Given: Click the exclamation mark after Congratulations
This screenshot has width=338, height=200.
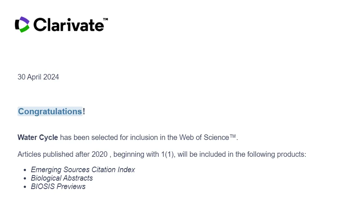Looking at the screenshot, I should point(84,111).
